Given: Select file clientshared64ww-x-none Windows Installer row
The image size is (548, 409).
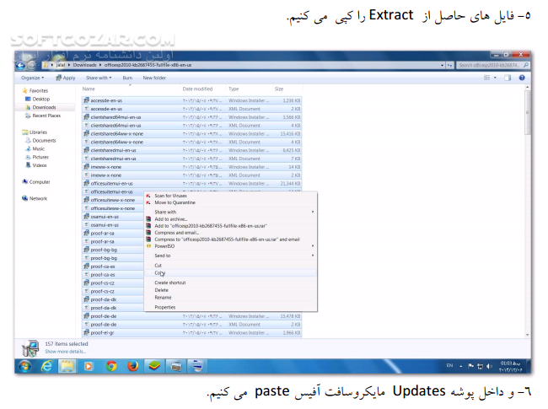Looking at the screenshot, I should [x=191, y=133].
